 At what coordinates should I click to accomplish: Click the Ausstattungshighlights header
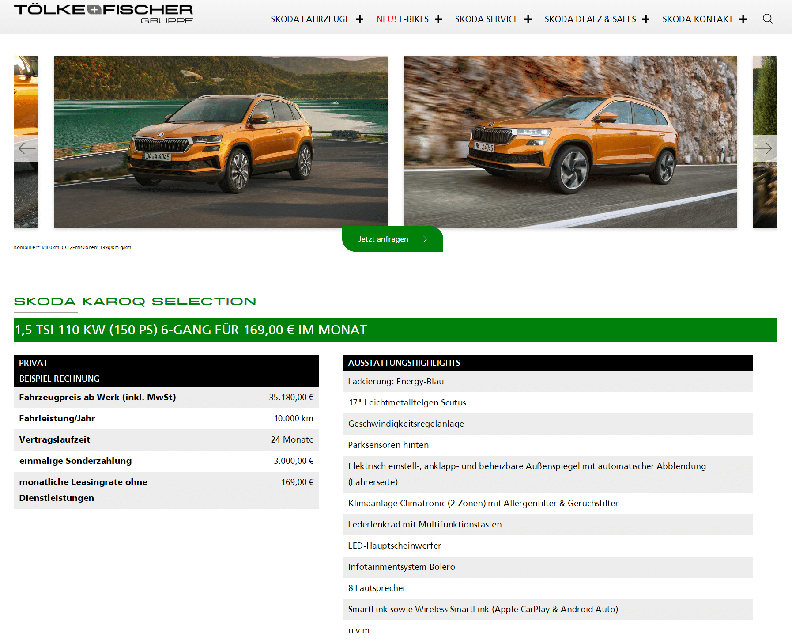coord(548,363)
